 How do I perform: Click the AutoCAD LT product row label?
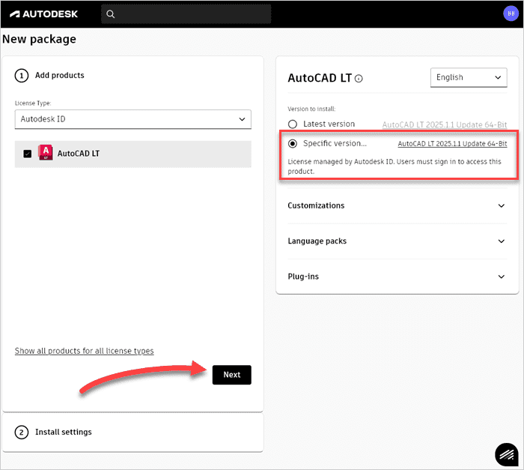coord(78,154)
